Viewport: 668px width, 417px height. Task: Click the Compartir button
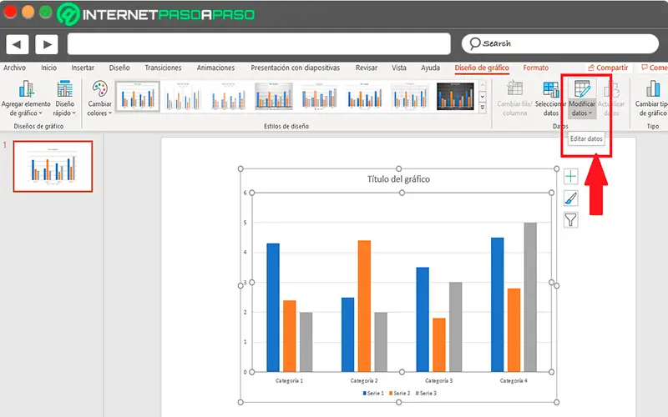608,68
